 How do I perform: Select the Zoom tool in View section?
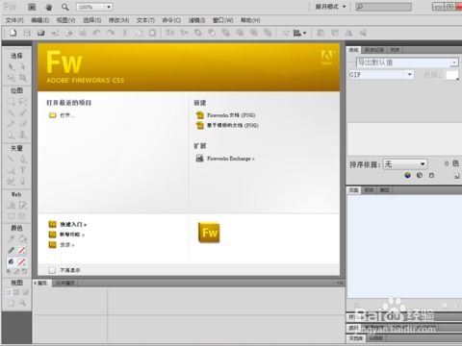22,303
